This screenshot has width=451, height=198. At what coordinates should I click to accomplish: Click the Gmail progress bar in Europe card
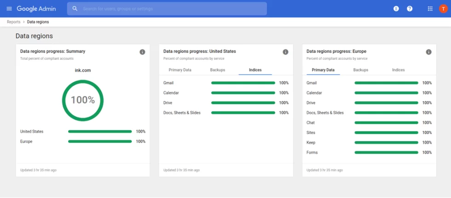[x=386, y=83]
